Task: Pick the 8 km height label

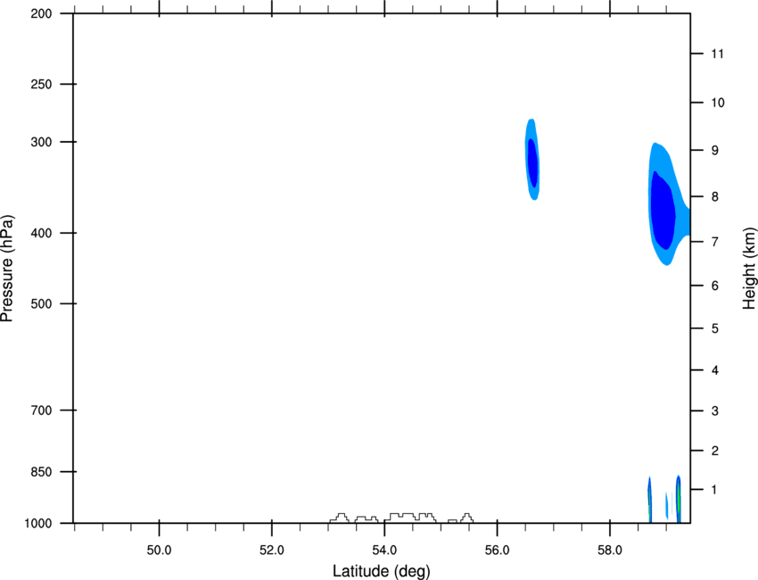Action: (715, 197)
